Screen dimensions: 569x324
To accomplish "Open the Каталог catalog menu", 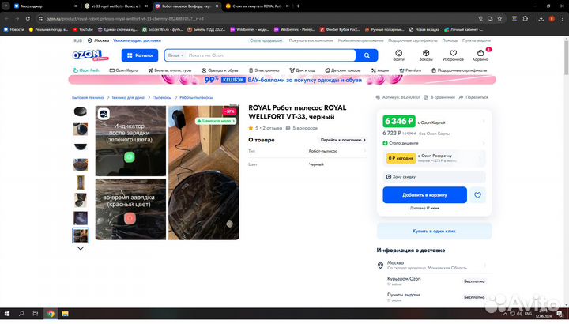I will point(140,55).
